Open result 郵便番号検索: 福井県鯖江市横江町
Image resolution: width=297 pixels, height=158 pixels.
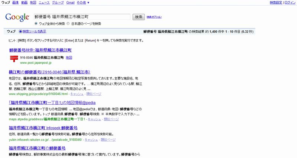tap(40, 50)
